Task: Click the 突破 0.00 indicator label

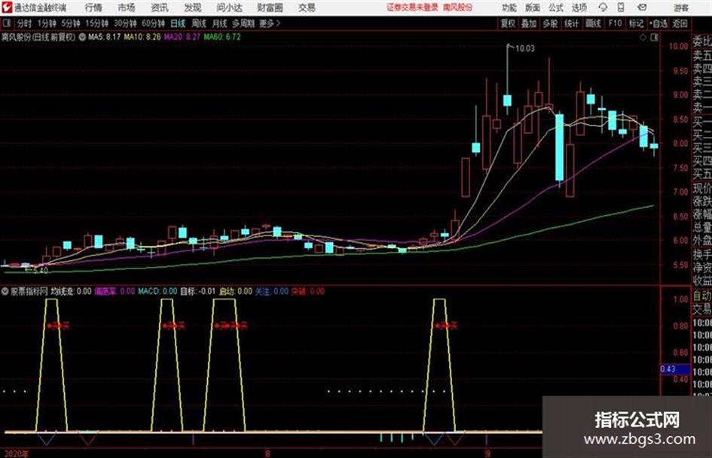Action: (x=308, y=291)
